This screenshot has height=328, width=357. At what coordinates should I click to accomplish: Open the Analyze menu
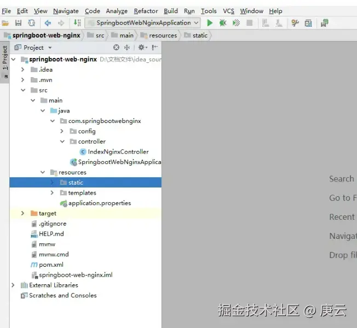[117, 11]
